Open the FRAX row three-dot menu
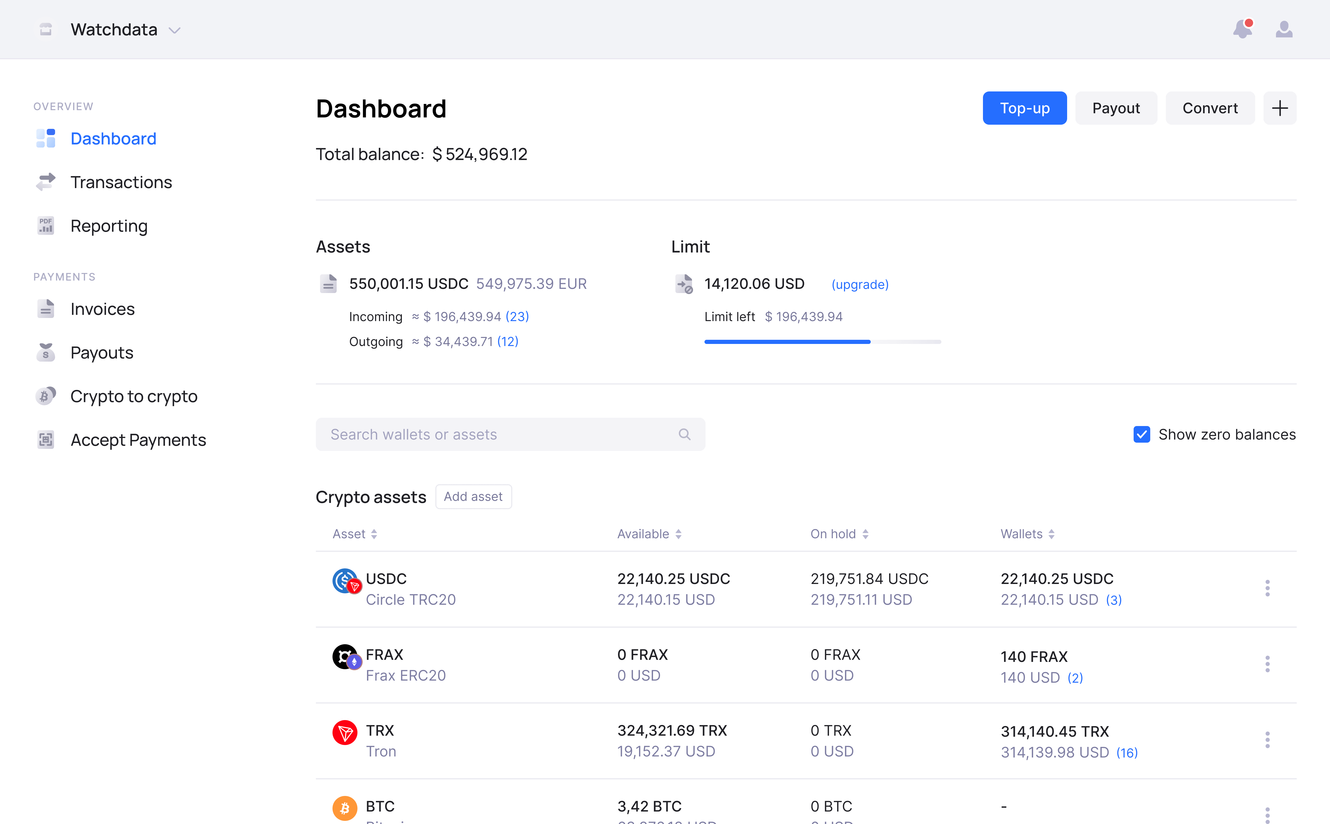 click(1267, 664)
